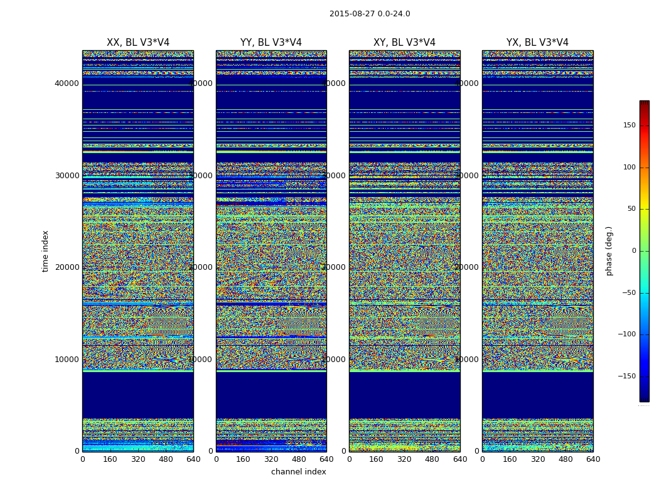Click the 'time index' y-axis label
The height and width of the screenshot is (502, 659).
(x=45, y=251)
